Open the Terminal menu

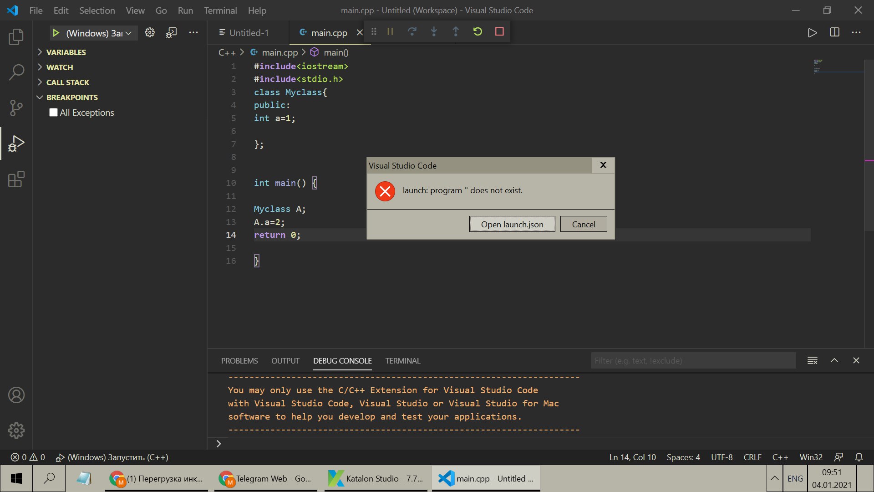[x=220, y=10]
